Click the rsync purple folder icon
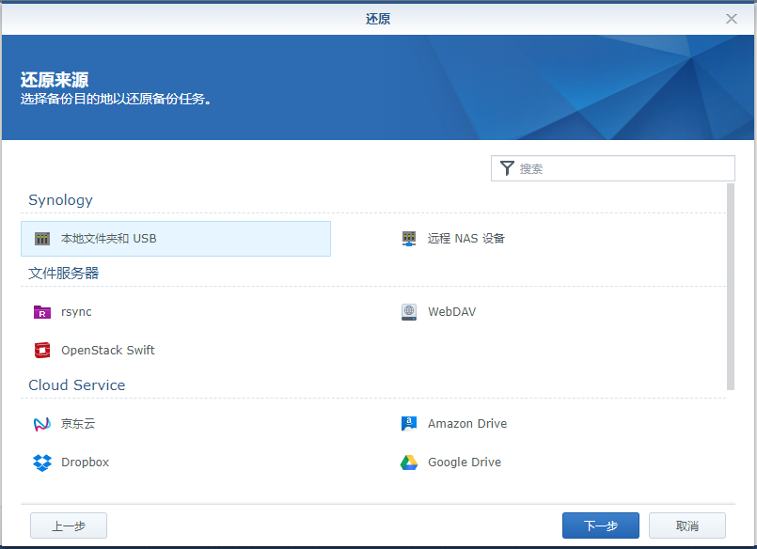This screenshot has width=757, height=549. click(x=42, y=312)
